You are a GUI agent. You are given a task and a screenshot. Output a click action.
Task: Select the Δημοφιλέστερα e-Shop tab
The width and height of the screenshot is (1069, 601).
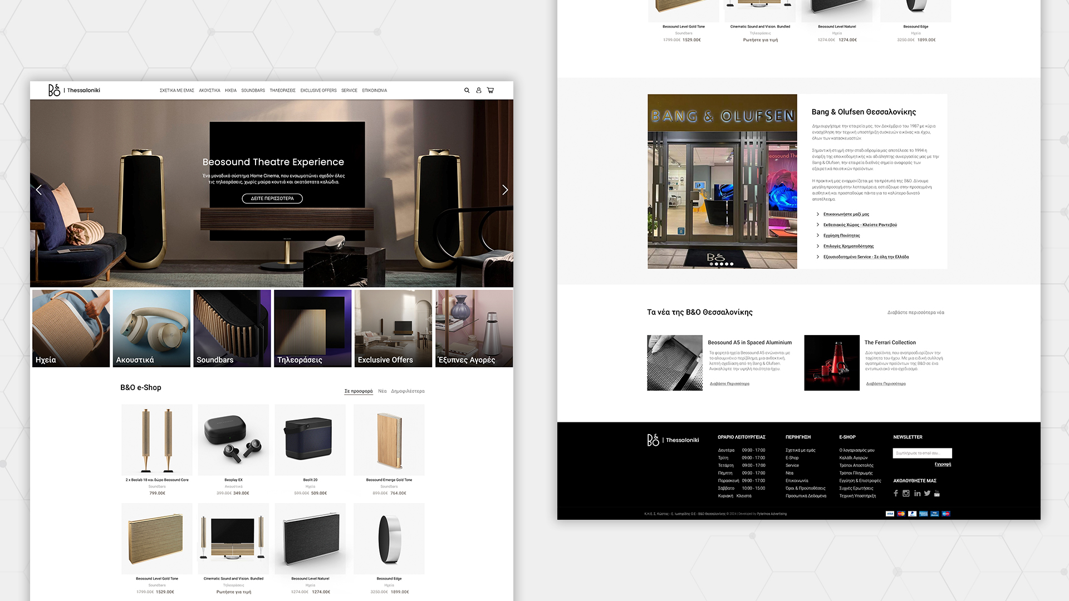pyautogui.click(x=408, y=391)
